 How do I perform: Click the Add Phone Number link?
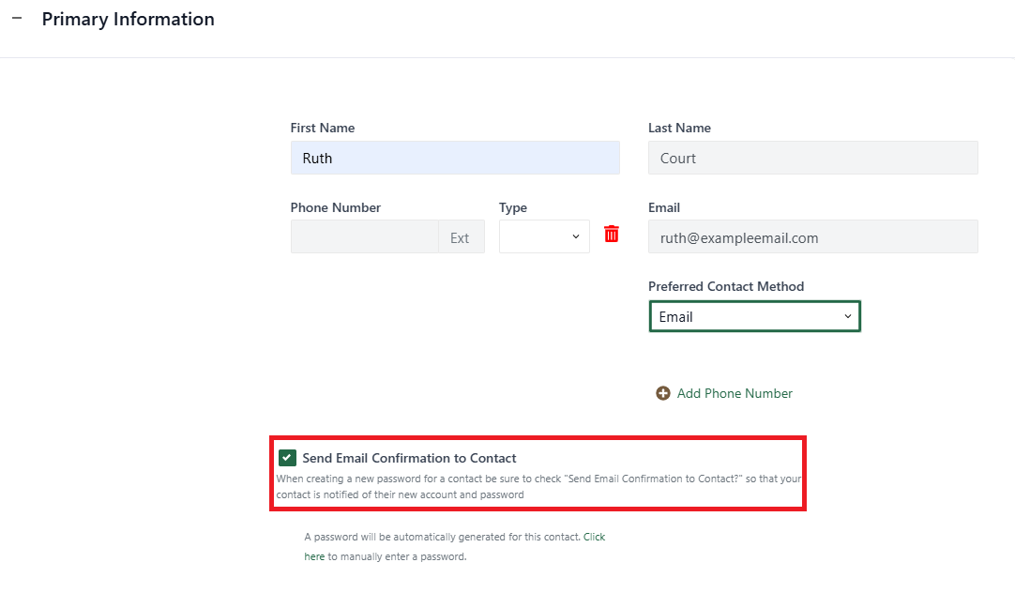click(734, 393)
